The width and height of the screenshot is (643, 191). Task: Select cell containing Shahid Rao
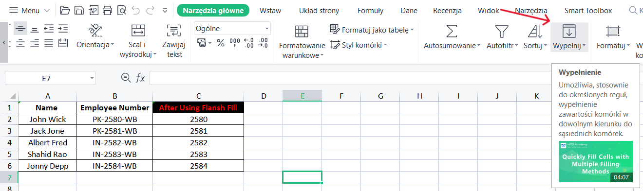pyautogui.click(x=47, y=154)
